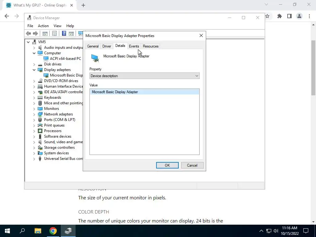The height and width of the screenshot is (237, 316).
Task: Click the blue Help question mark icon
Action: tap(64, 33)
